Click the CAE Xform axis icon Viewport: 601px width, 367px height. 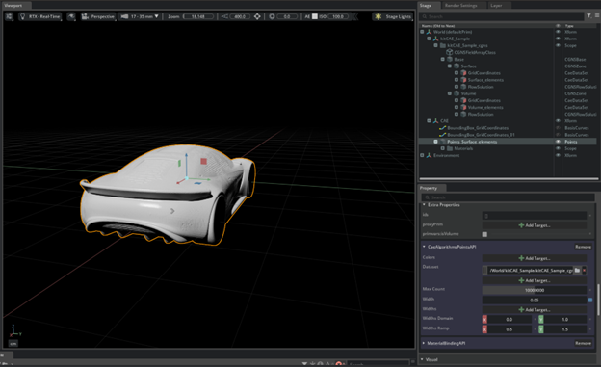435,121
